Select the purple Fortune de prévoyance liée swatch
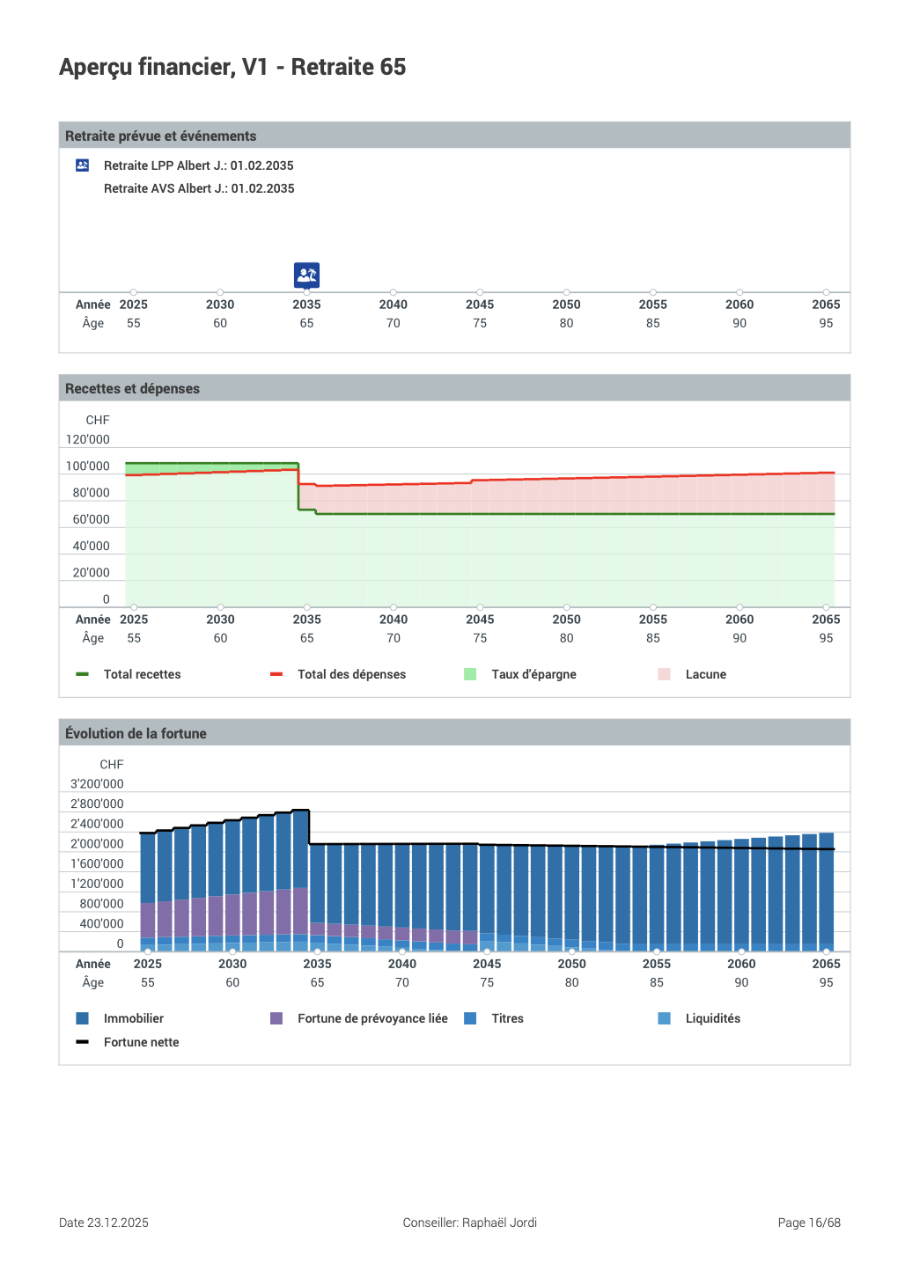Screen dimensions: 905x1285 pyautogui.click(x=276, y=1018)
